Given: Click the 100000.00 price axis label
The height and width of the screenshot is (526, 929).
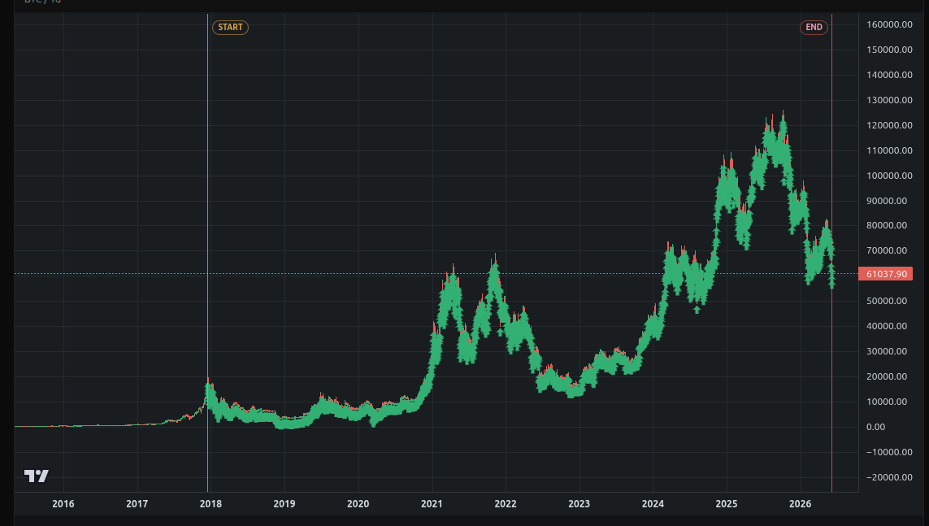Looking at the screenshot, I should (x=889, y=176).
